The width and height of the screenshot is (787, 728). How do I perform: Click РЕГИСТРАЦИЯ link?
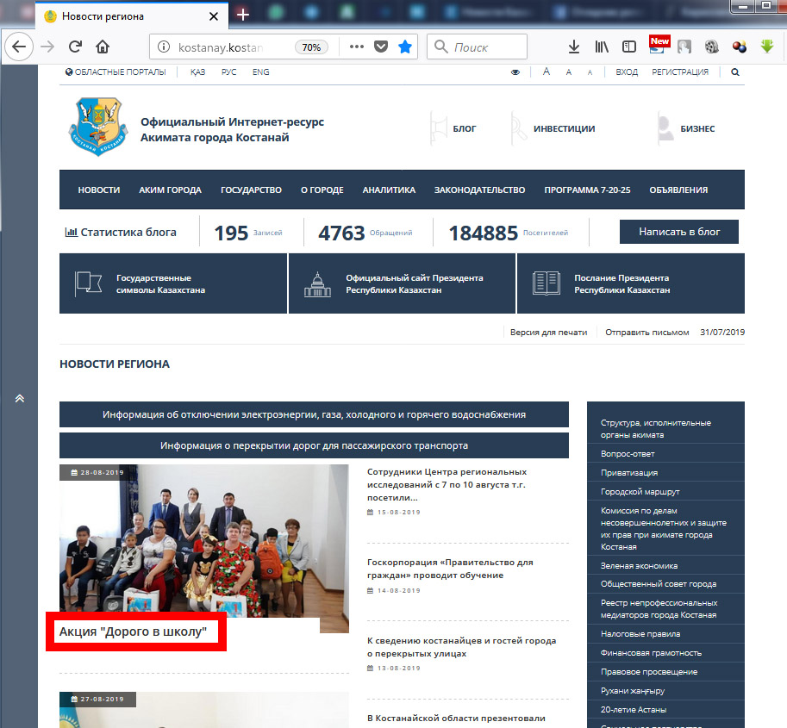pyautogui.click(x=680, y=72)
